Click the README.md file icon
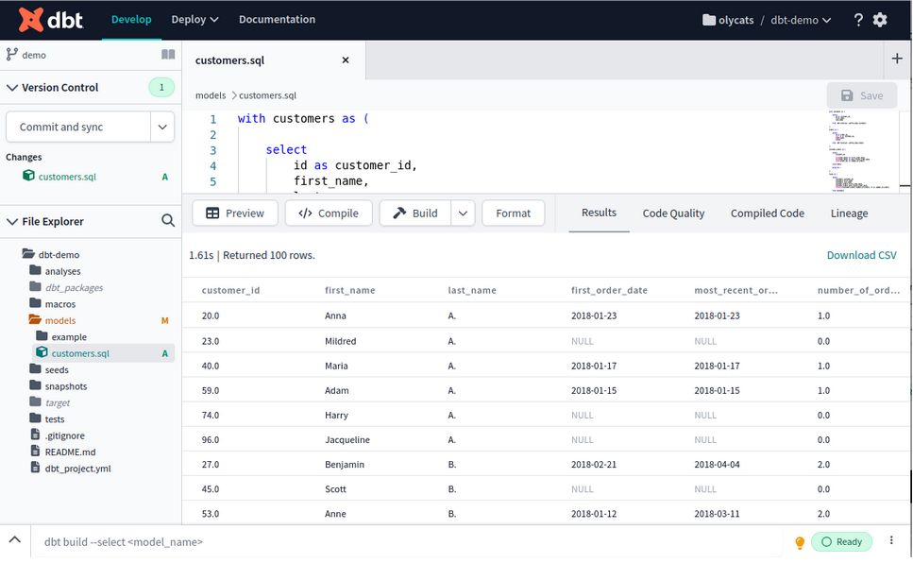 click(36, 452)
